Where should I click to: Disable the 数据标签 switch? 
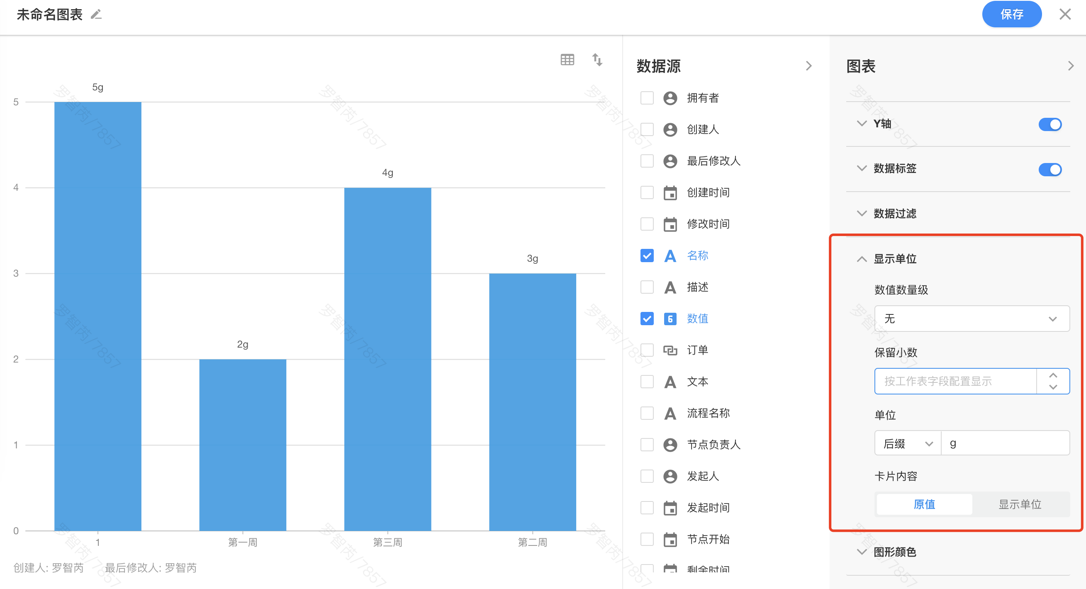1050,170
